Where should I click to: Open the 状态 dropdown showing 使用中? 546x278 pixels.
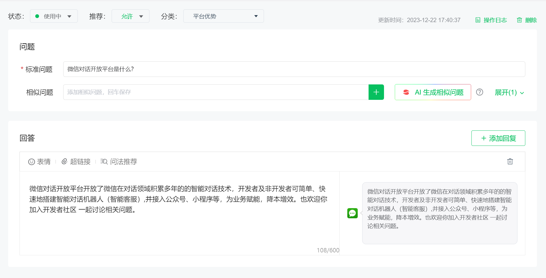(54, 16)
